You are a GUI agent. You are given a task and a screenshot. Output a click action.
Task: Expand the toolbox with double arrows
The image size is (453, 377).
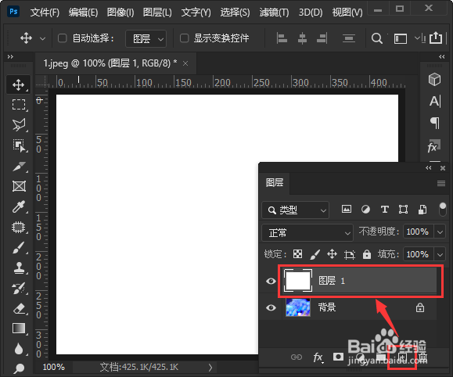coord(10,56)
